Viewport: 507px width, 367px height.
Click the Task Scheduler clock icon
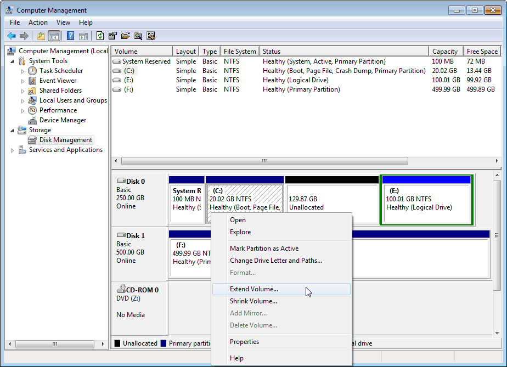[32, 71]
